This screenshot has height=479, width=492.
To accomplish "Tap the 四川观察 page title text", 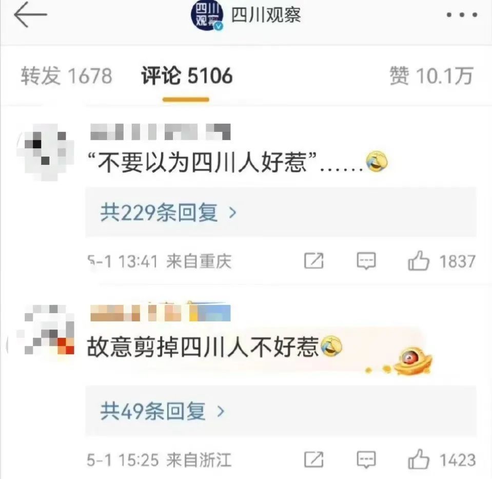I will (266, 15).
